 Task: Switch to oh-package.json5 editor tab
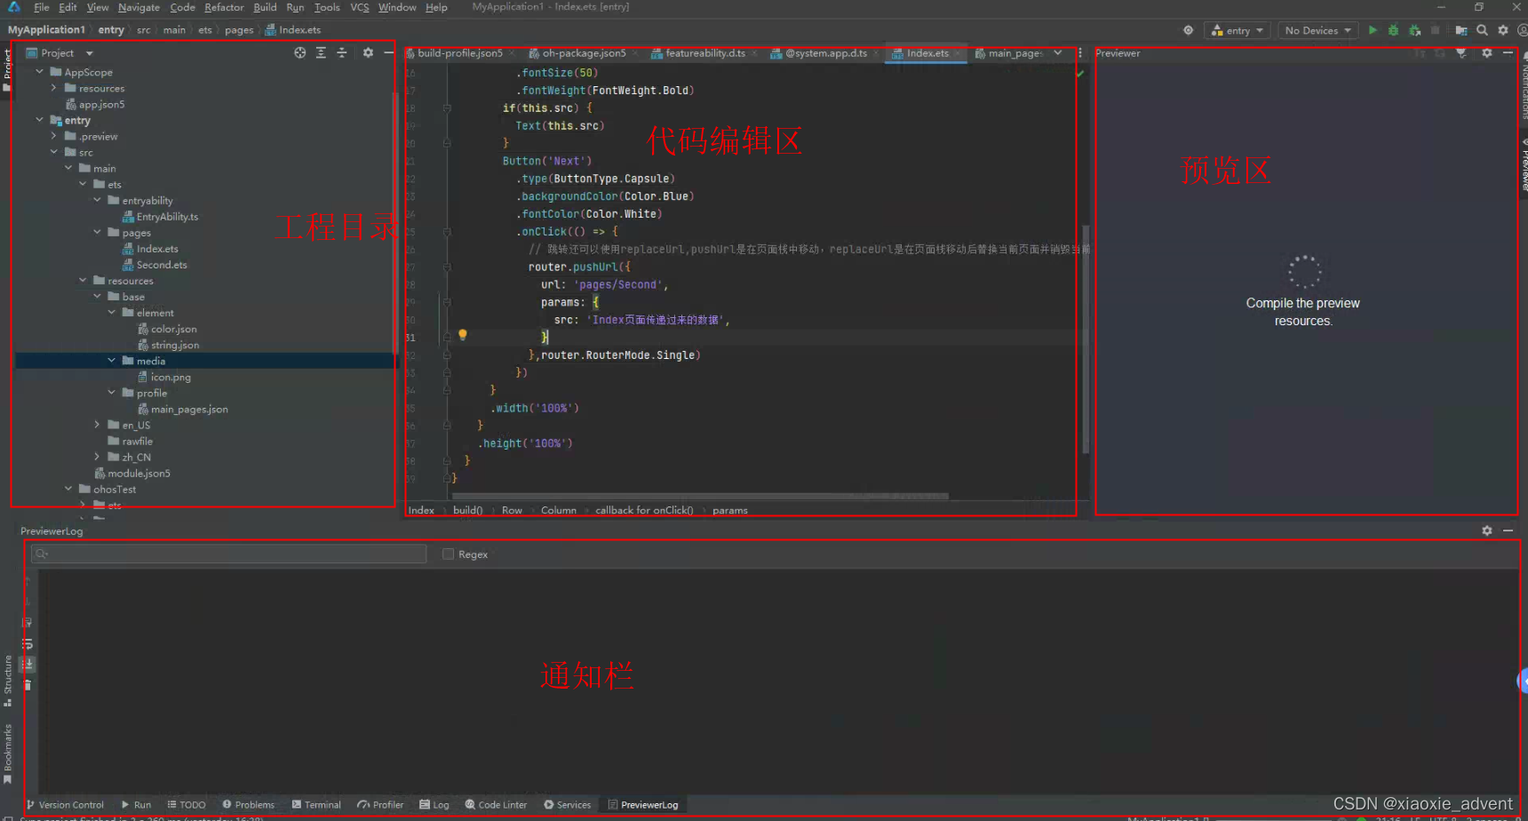pos(584,53)
